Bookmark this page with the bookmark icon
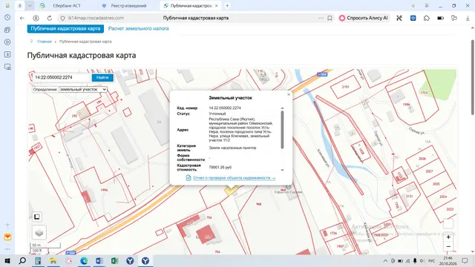 330,18
